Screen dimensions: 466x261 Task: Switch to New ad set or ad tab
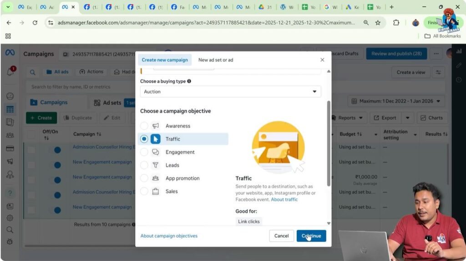point(216,60)
